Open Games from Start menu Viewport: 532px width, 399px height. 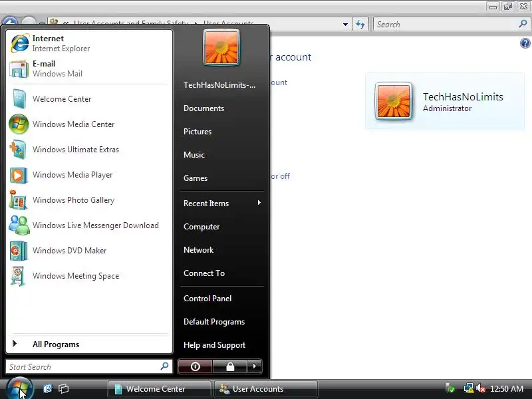click(196, 178)
